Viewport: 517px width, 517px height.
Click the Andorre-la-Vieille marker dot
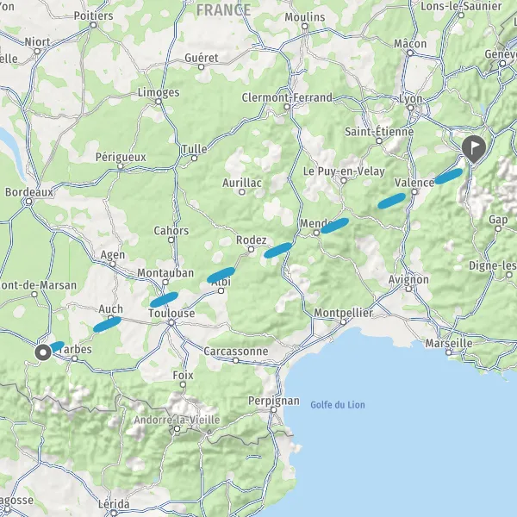[x=177, y=428]
